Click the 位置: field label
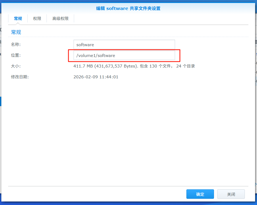The height and width of the screenshot is (205, 257). pos(16,55)
